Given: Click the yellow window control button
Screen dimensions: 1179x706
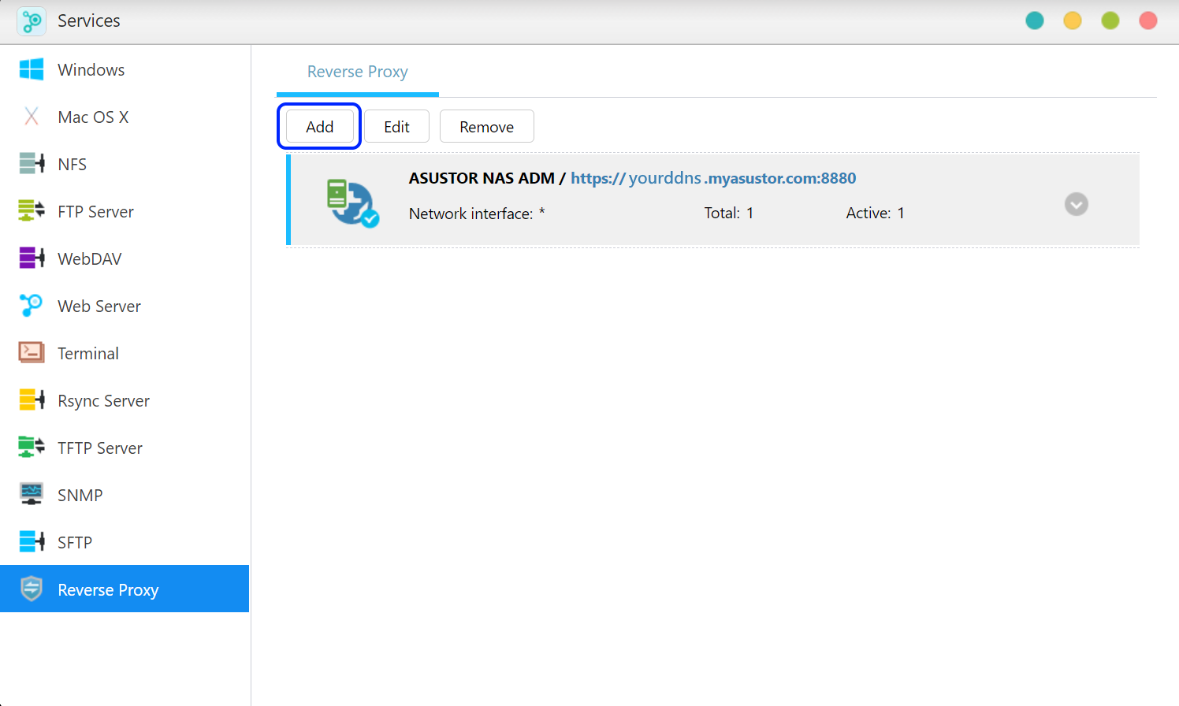Looking at the screenshot, I should 1073,20.
